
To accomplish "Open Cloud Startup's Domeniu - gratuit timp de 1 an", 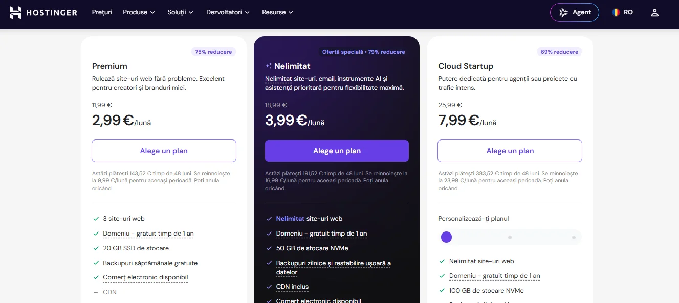I will pos(495,276).
